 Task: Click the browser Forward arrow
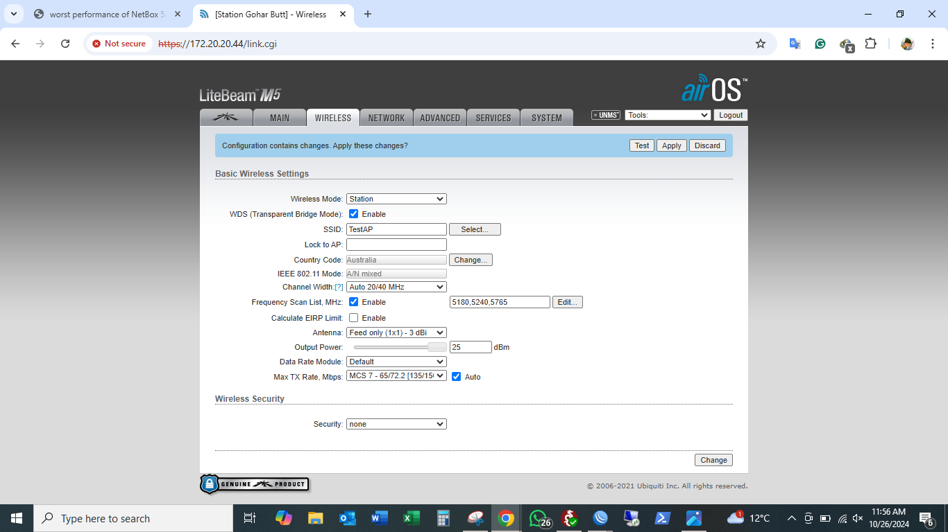40,44
